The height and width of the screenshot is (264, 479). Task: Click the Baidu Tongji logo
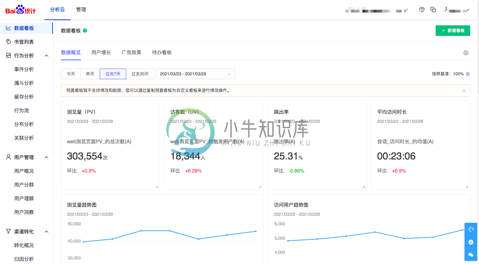click(x=20, y=10)
